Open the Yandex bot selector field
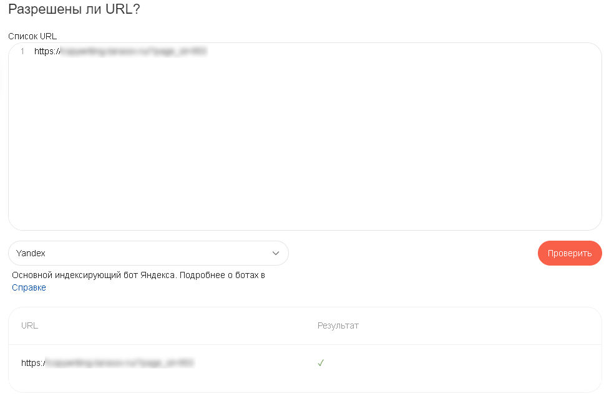 point(149,253)
